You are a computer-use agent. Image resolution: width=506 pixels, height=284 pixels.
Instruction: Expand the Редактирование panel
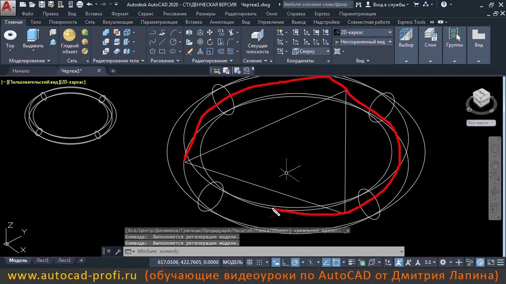click(212, 61)
